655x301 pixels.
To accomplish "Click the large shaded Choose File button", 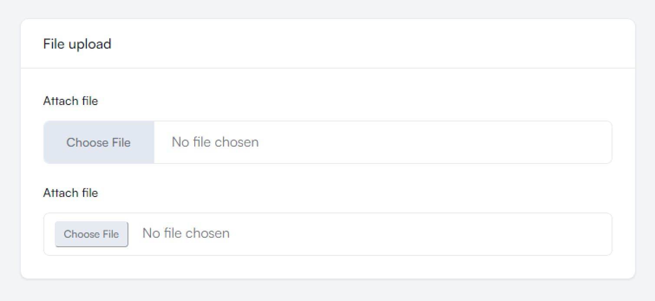I will [x=98, y=142].
